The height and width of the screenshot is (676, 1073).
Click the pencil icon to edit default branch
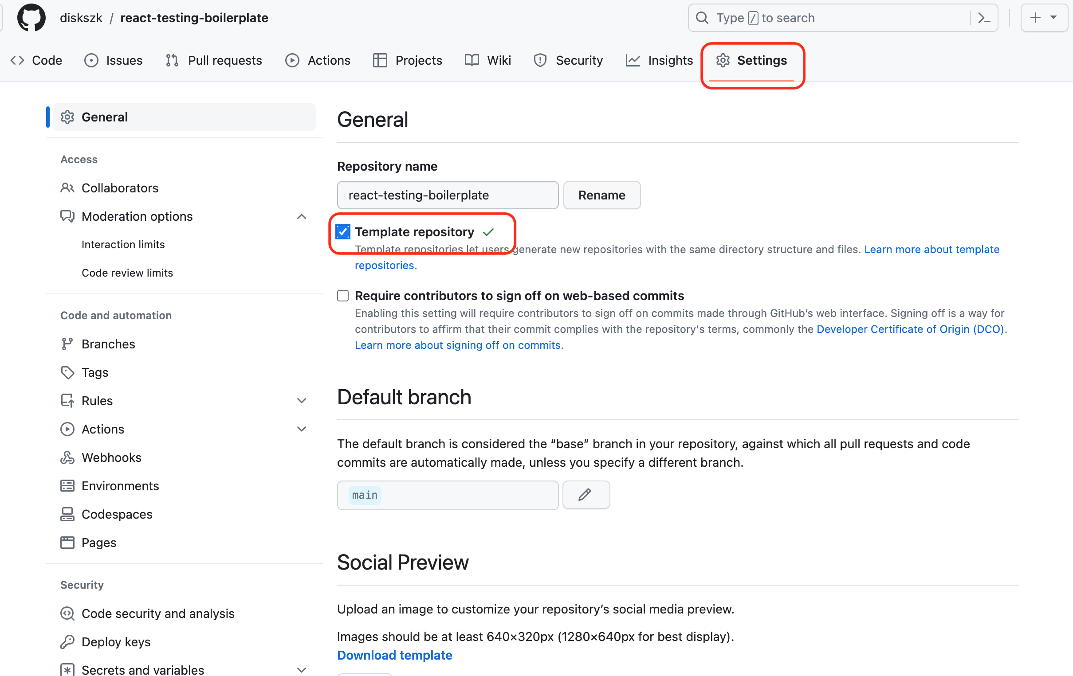(586, 495)
